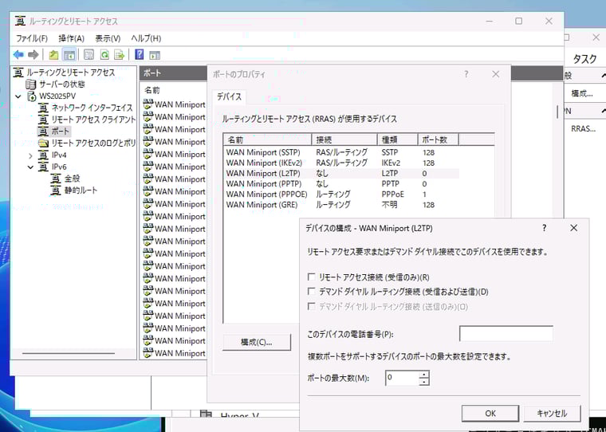Click the up one level folder icon
Screen dimensions: 606x432
53,55
